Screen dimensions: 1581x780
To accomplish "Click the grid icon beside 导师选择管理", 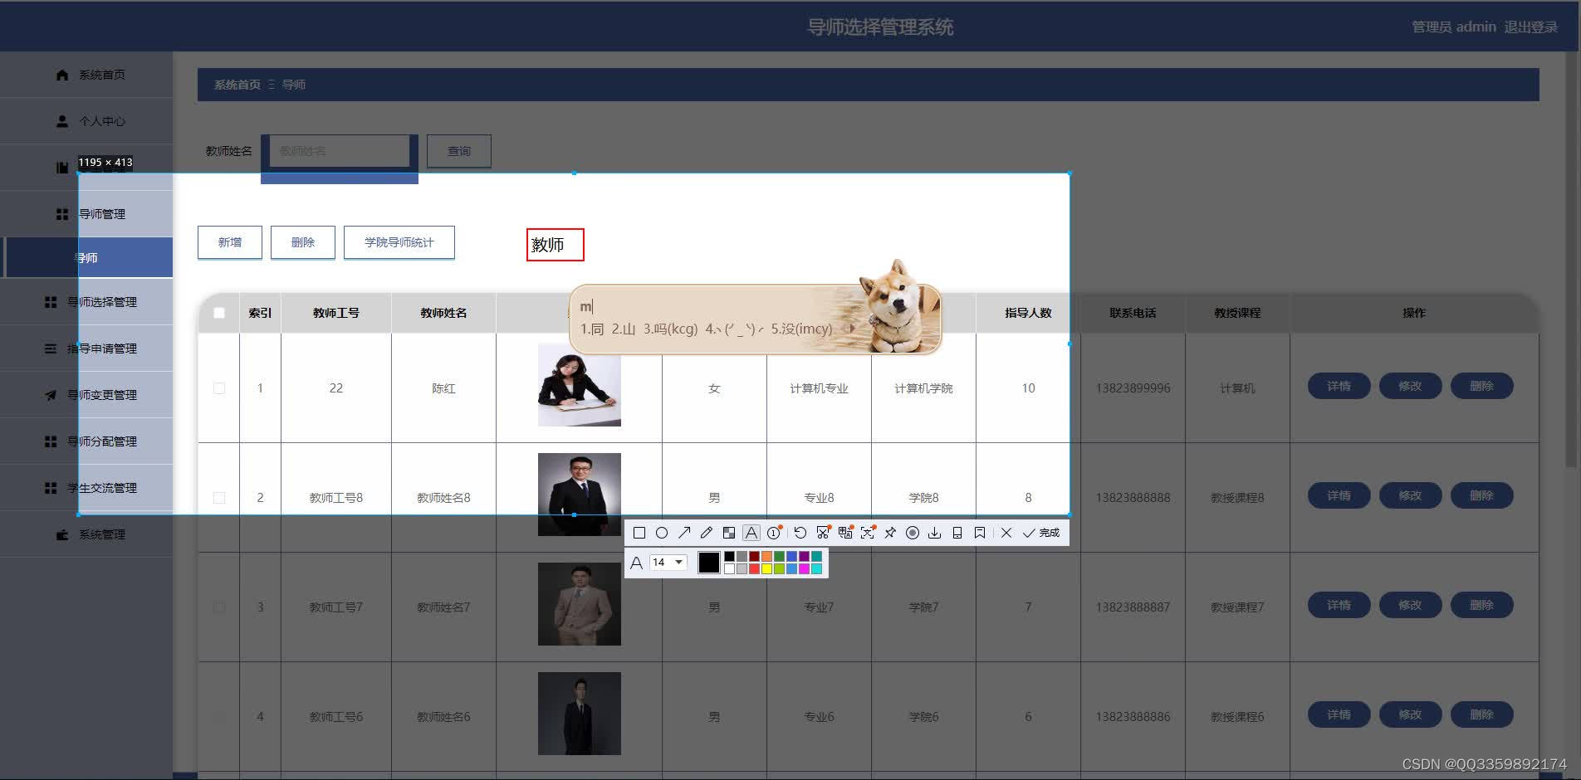I will pos(51,302).
